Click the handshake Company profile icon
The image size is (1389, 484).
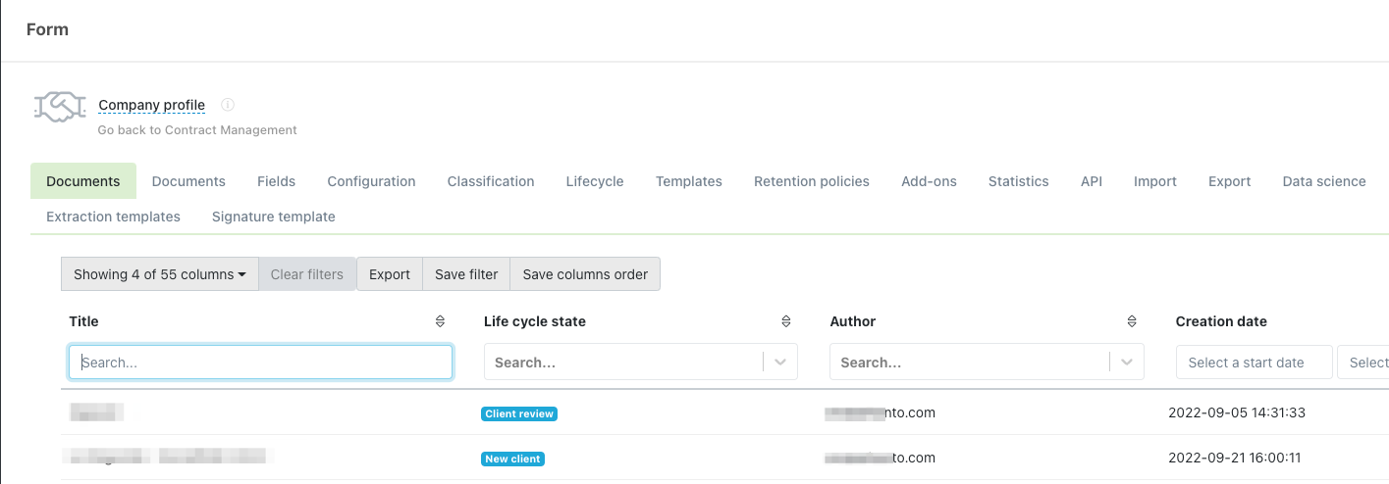59,108
